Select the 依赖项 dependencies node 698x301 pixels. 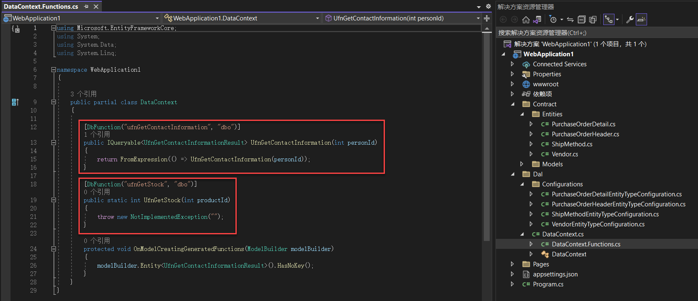(542, 94)
